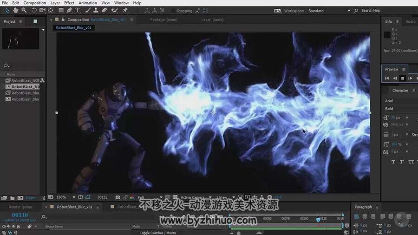Open the Effect menu
This screenshot has width=418, height=235.
(69, 3)
